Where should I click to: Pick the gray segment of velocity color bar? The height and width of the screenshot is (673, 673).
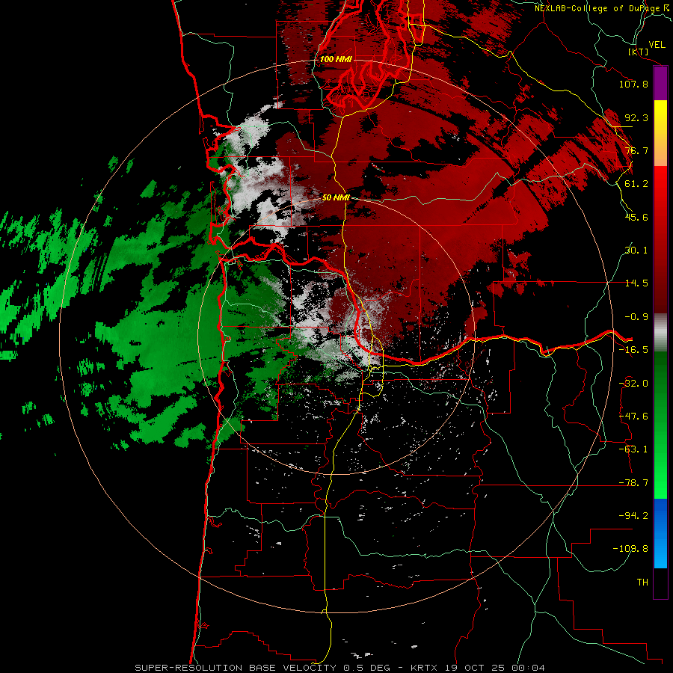(x=660, y=333)
